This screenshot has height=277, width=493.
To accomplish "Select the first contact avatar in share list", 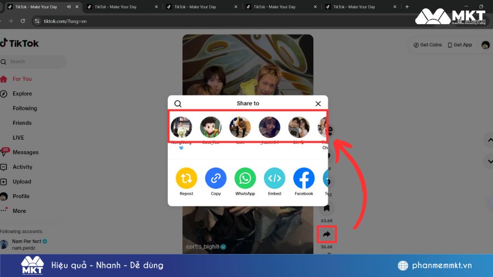I will [x=181, y=127].
